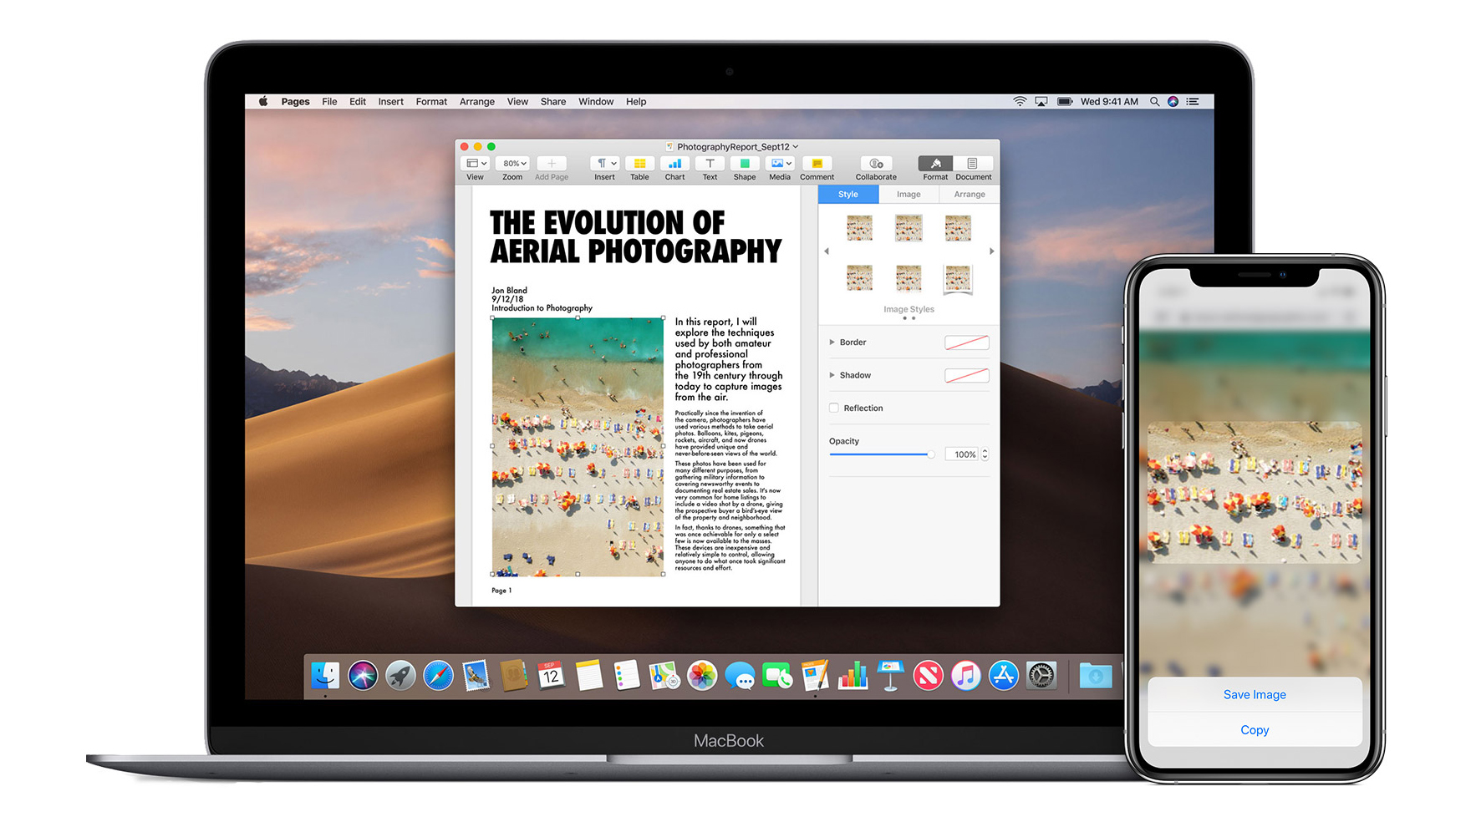Add a Text box from toolbar
Viewport: 1471px width, 827px height.
point(710,164)
